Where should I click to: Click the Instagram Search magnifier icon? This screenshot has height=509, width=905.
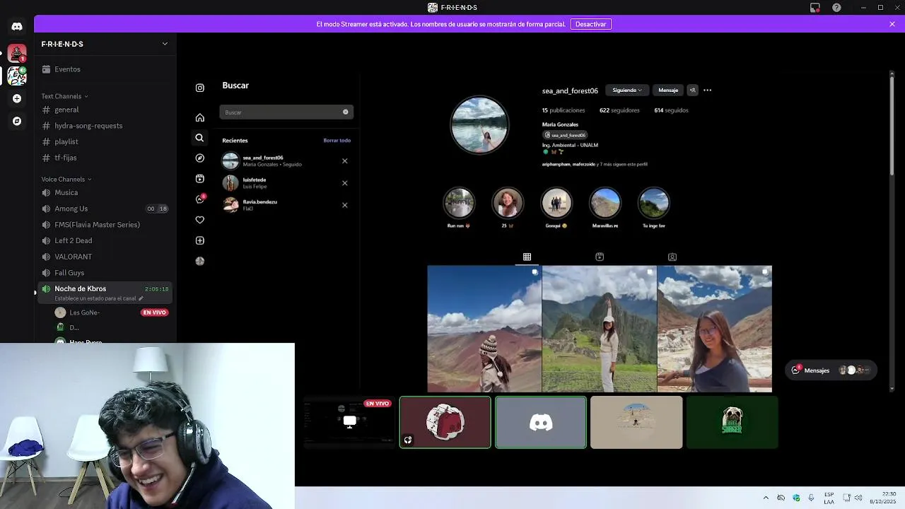click(199, 138)
